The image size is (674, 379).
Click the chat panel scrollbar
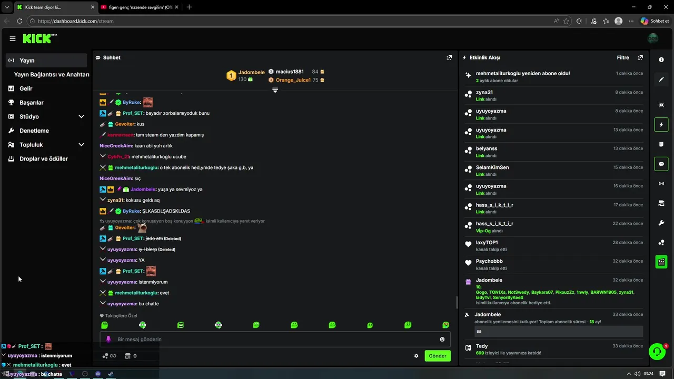tap(457, 303)
